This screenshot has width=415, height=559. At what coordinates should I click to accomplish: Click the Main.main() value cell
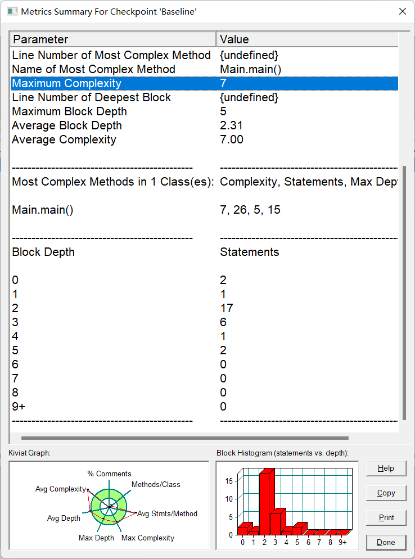pos(251,69)
